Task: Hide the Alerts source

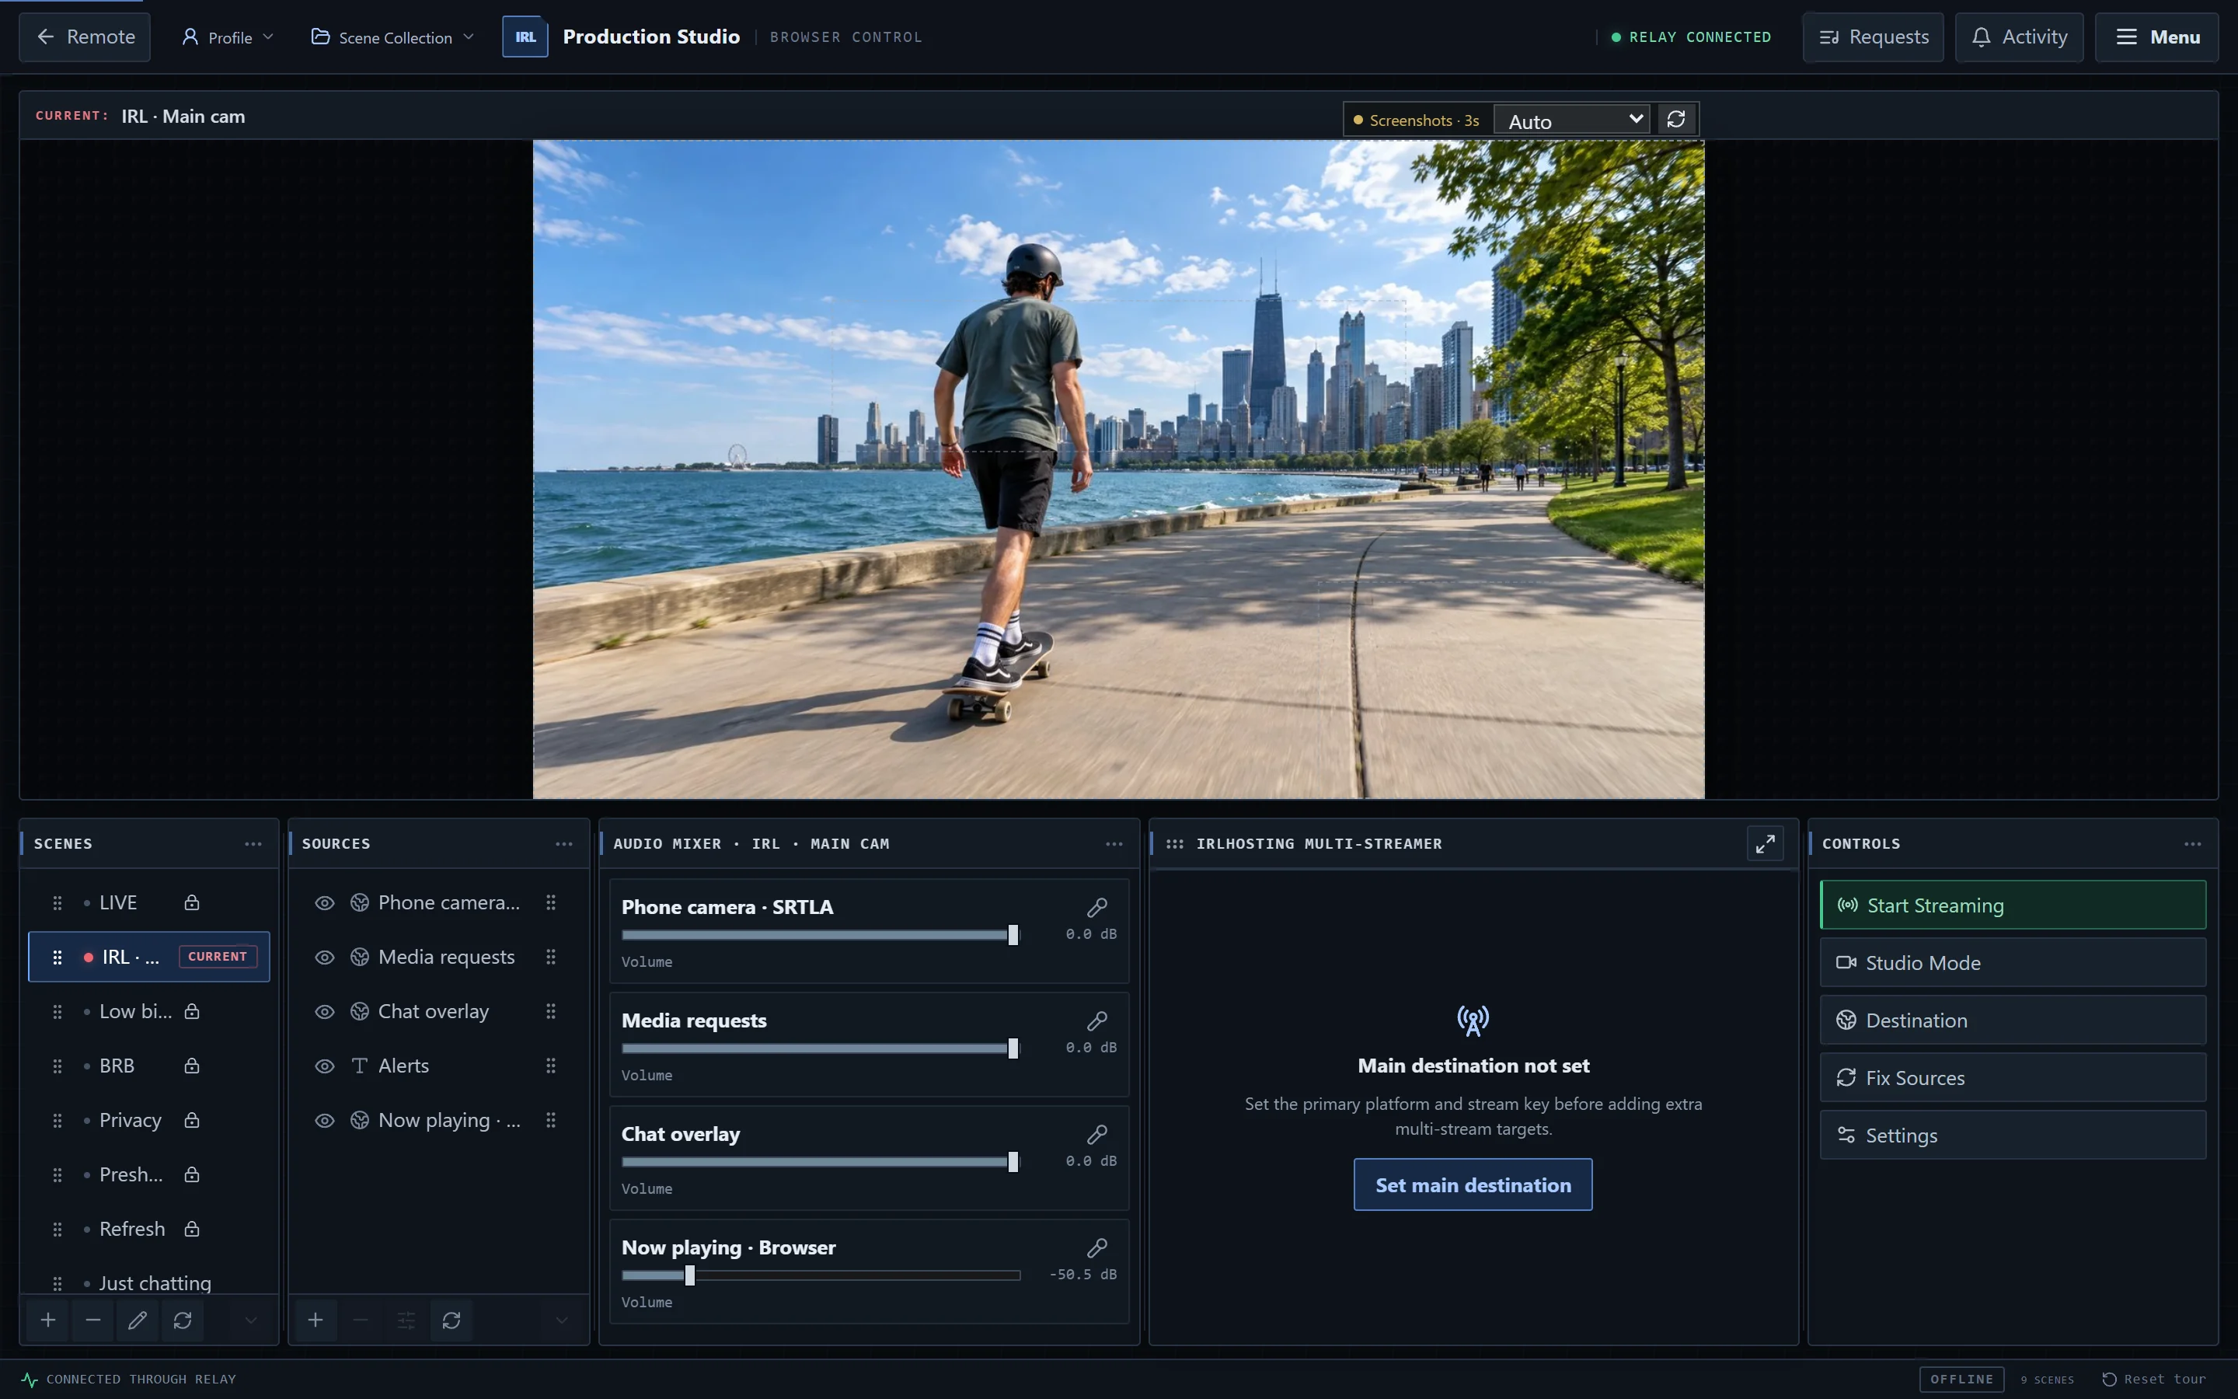Action: tap(325, 1065)
